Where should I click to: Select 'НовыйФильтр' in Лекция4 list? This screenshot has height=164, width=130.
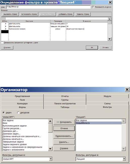(x=99, y=123)
